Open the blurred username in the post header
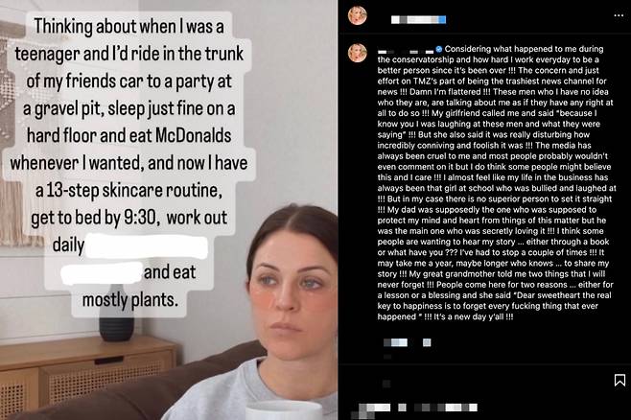 click(x=418, y=19)
